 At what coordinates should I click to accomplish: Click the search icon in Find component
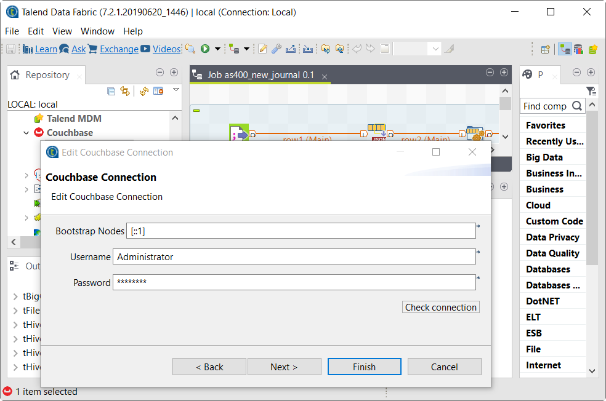576,106
